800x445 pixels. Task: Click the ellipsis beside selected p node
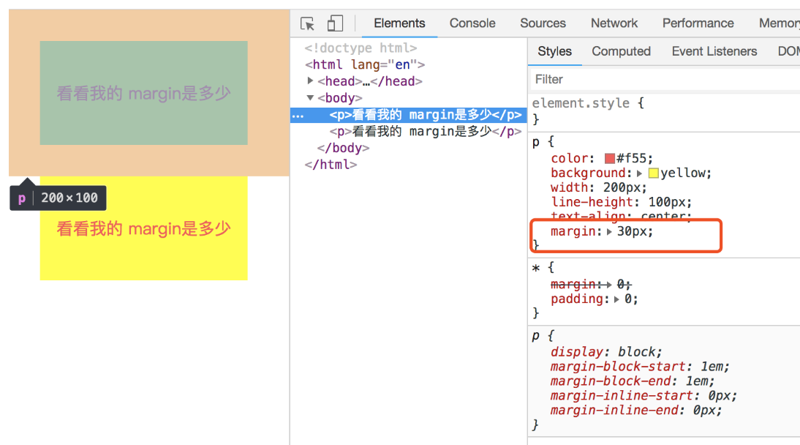click(x=298, y=116)
